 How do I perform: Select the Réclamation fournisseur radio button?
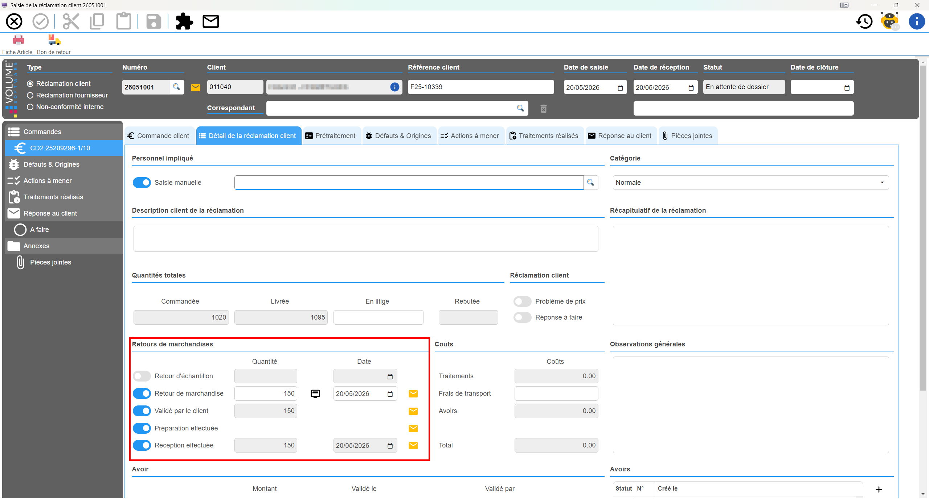[30, 95]
